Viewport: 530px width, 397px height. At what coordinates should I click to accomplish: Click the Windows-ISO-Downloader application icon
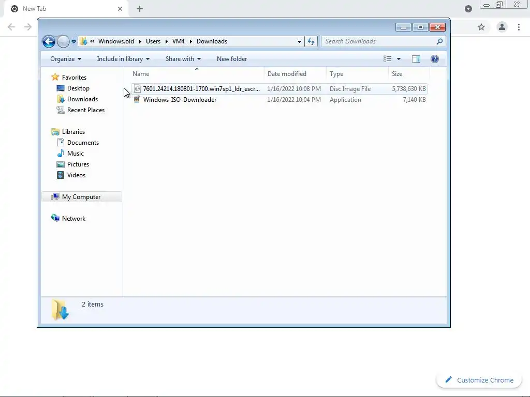[137, 99]
